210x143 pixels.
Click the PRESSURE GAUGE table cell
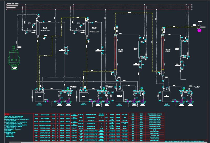(91, 129)
